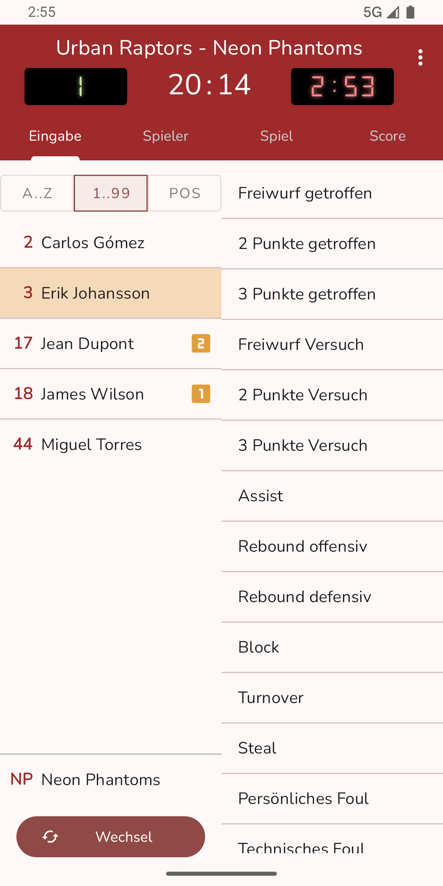Switch to the Spieler tab

166,136
